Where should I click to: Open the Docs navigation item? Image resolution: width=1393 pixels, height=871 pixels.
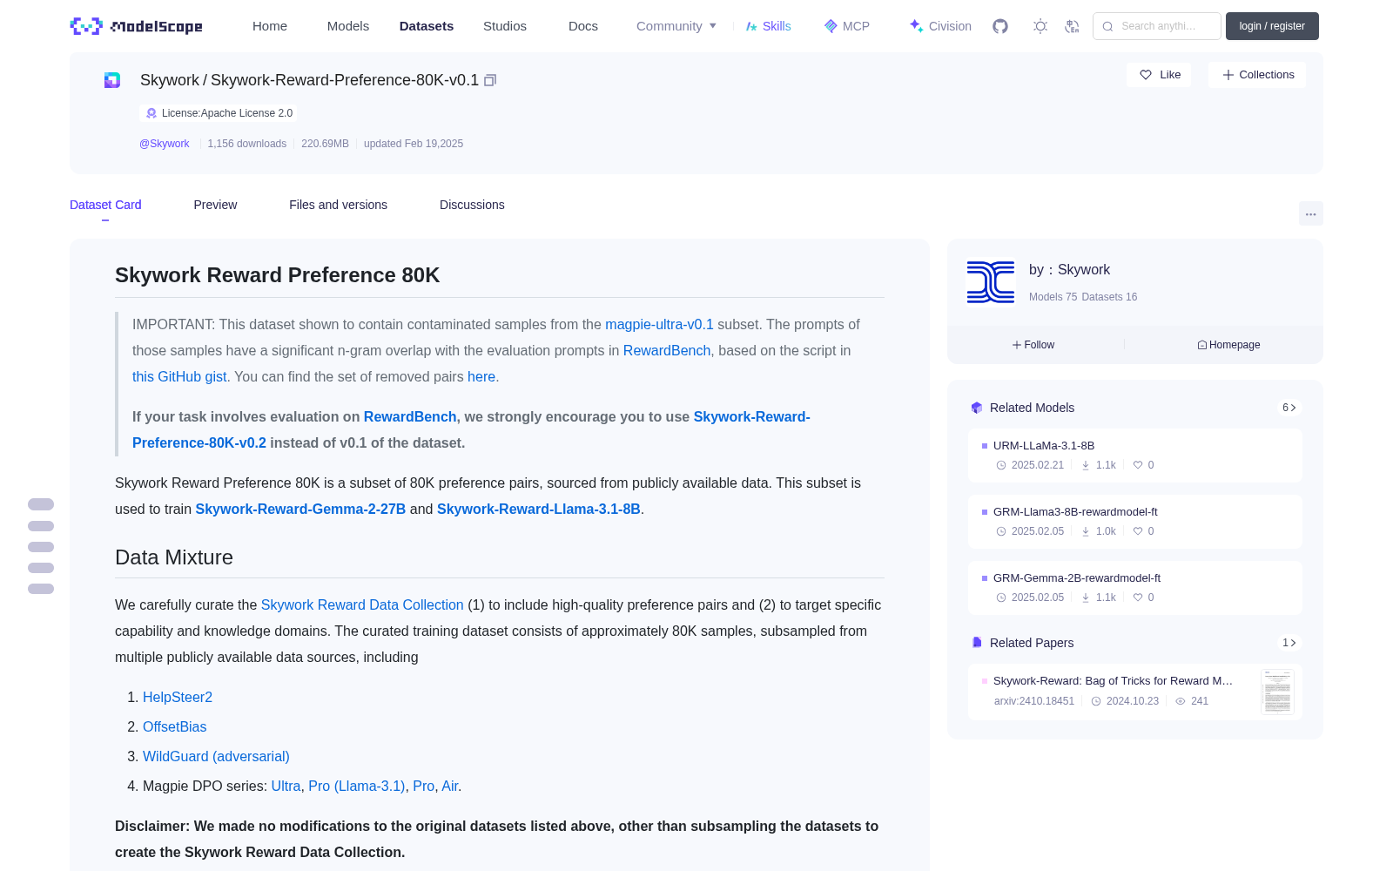pos(583,26)
